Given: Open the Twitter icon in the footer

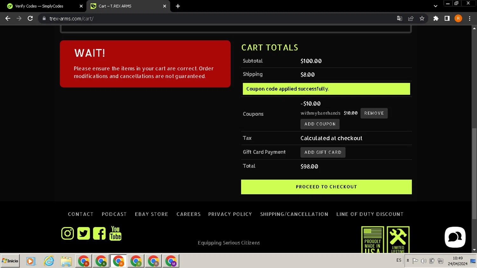Looking at the screenshot, I should click(x=83, y=233).
